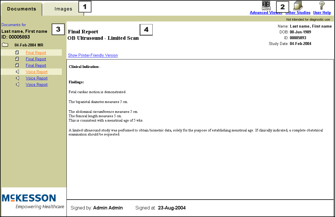Open the third Final Report link
Image resolution: width=335 pixels, height=217 pixels.
(36, 66)
